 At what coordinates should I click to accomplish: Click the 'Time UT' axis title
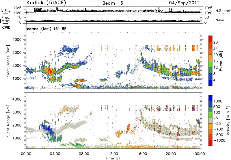(x=113, y=158)
